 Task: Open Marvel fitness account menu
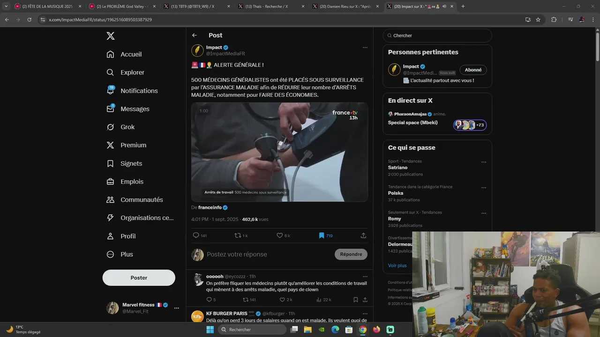click(177, 308)
